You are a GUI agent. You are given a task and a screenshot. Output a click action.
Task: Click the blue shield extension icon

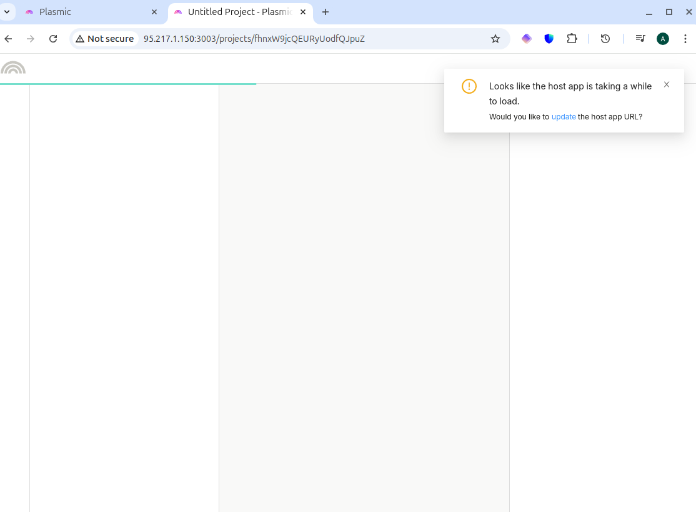pos(549,39)
